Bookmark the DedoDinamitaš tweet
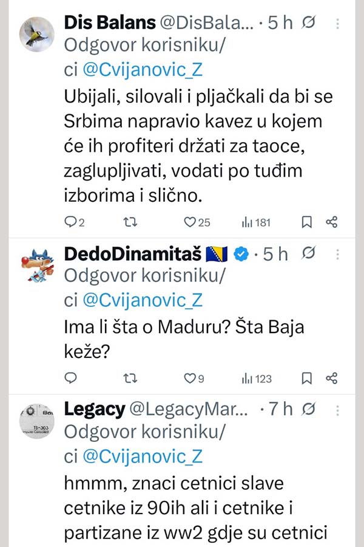Image resolution: width=364 pixels, height=547 pixels. [307, 379]
